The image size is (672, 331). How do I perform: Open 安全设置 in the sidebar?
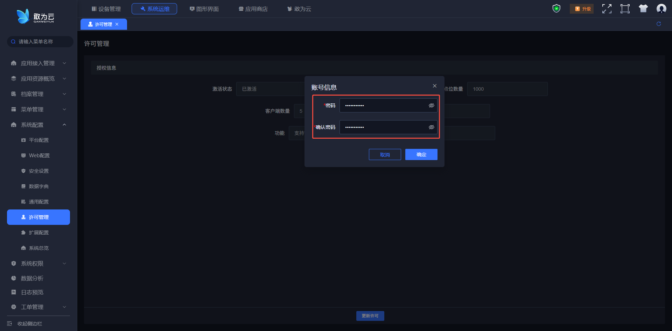pyautogui.click(x=38, y=171)
